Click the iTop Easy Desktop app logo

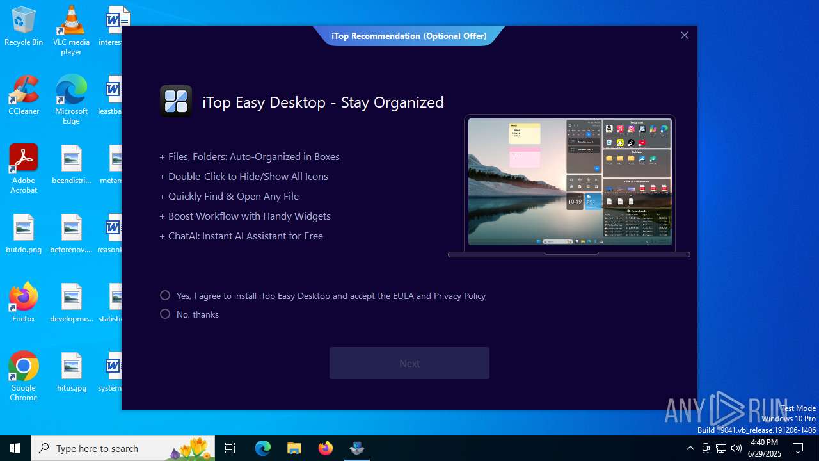[176, 101]
